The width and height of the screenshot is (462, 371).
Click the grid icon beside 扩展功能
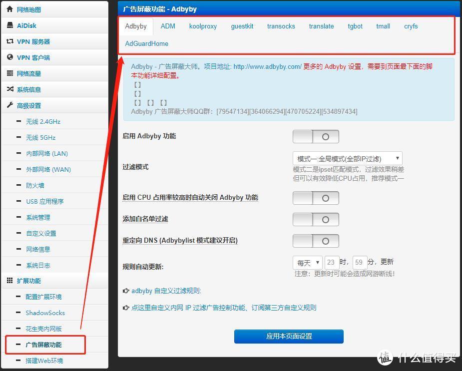click(9, 280)
